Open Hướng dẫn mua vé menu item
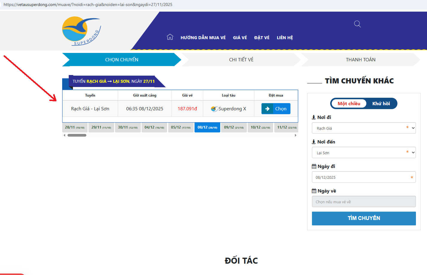 tap(203, 38)
